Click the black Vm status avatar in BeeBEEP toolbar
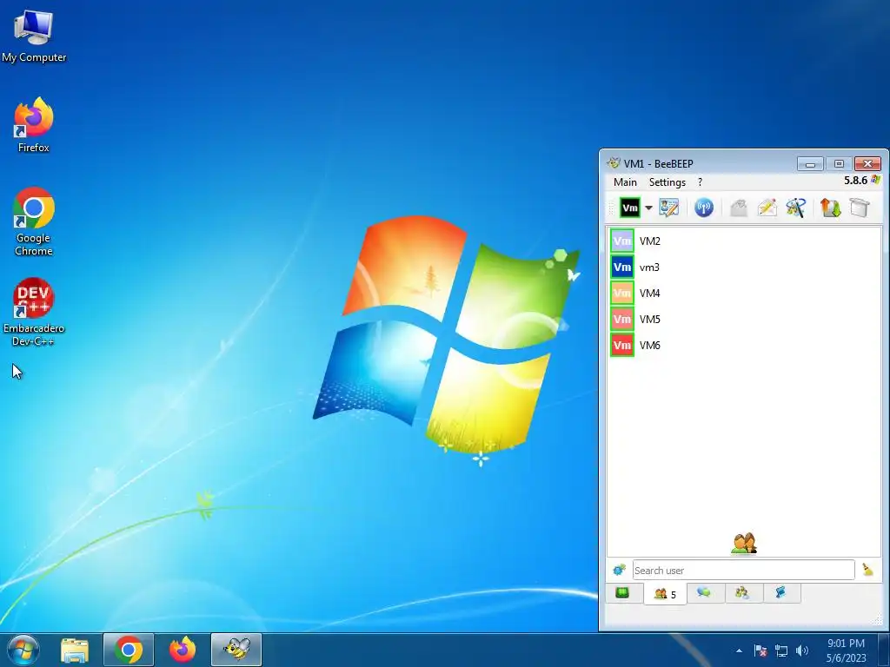Viewport: 890px width, 667px height. [x=629, y=208]
